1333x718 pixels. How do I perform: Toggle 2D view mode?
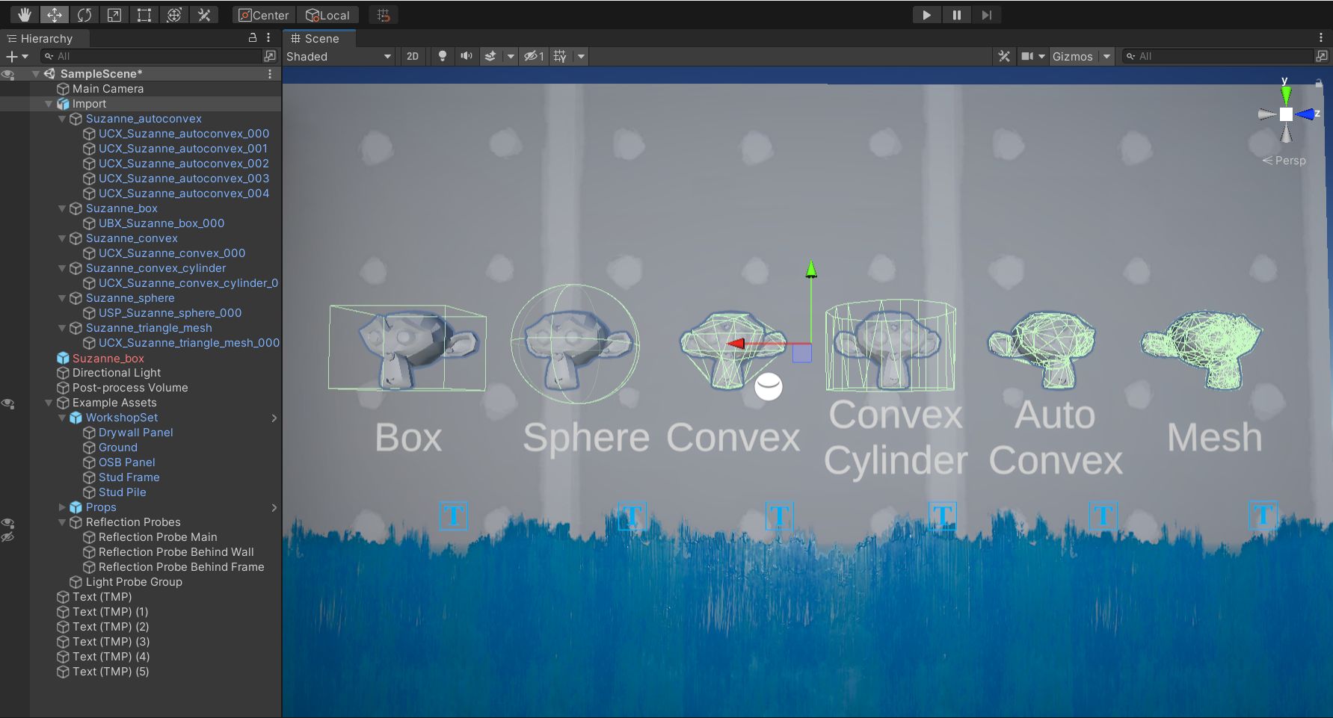[413, 56]
